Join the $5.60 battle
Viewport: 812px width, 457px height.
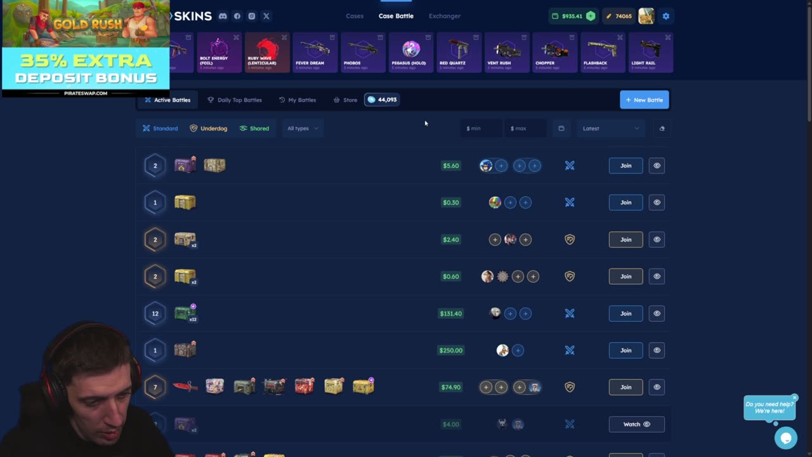625,166
